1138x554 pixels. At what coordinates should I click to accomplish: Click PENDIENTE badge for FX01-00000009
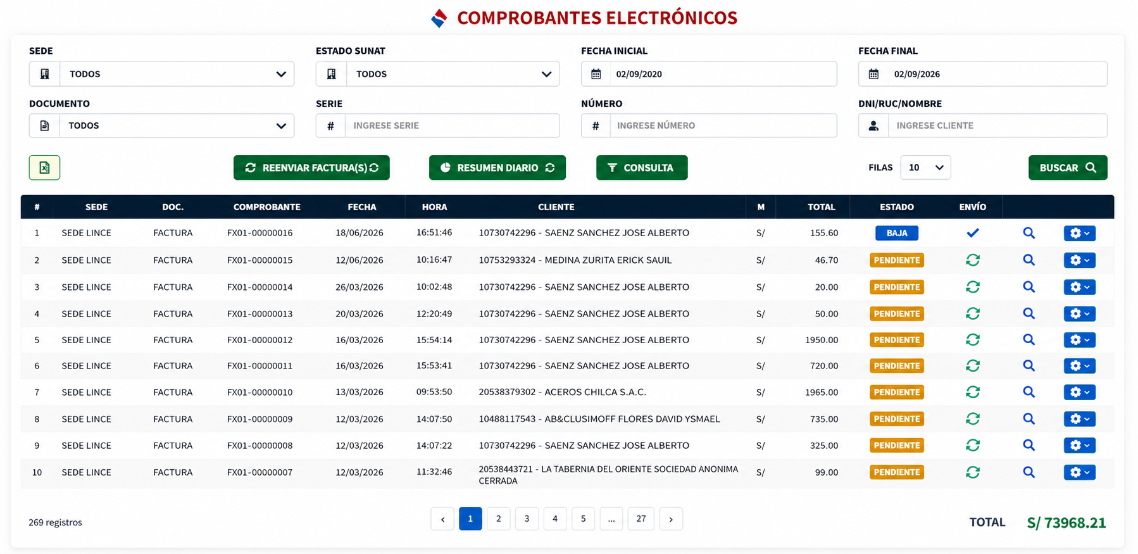point(897,419)
